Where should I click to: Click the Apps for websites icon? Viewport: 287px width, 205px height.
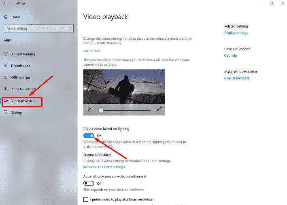6,89
